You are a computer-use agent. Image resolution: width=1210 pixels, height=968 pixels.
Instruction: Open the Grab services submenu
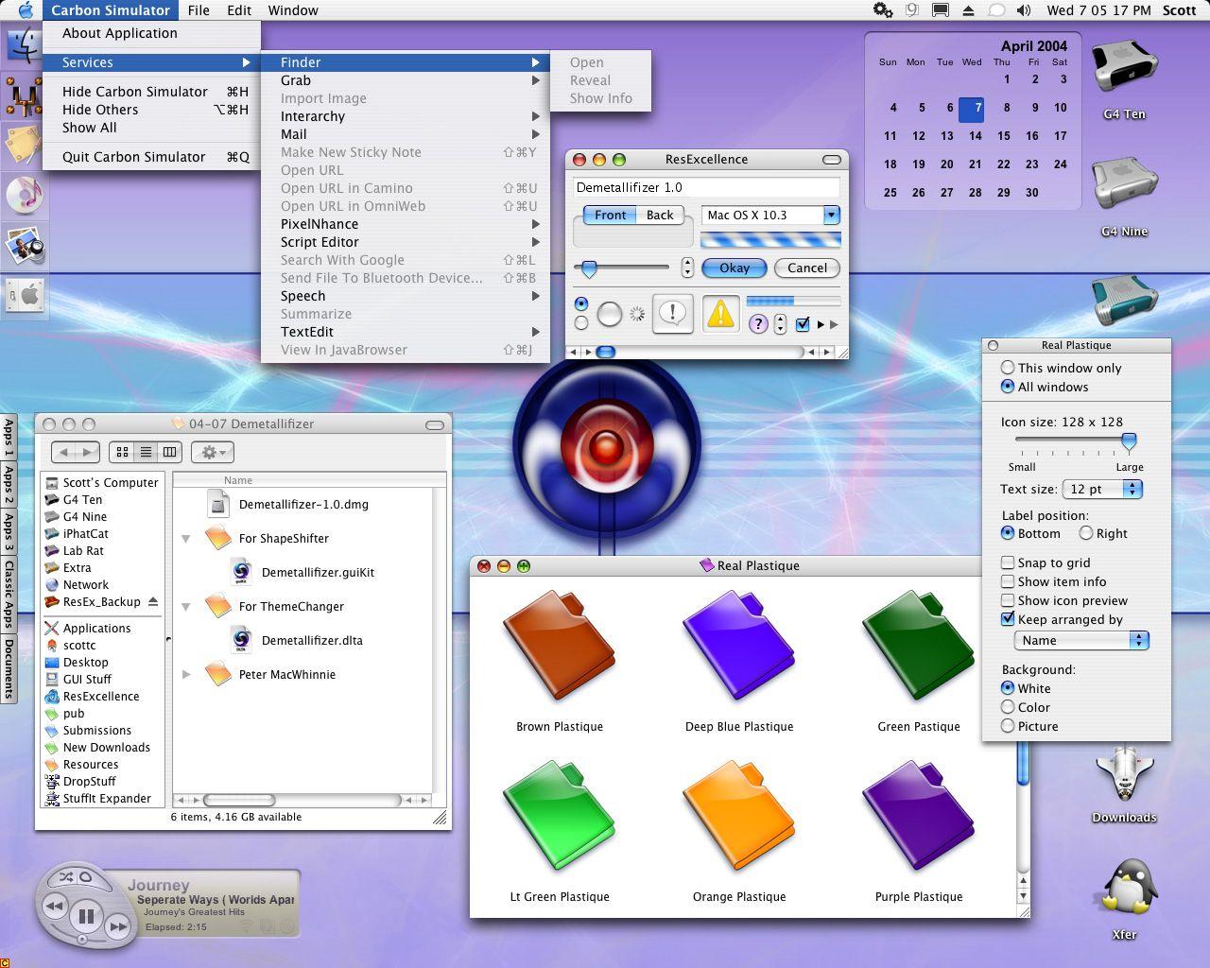406,80
